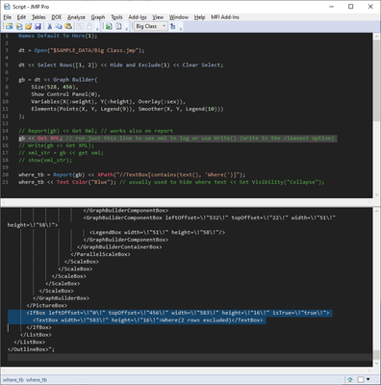Image resolution: width=381 pixels, height=385 pixels.
Task: Click the 'gb = dt << Graph Builder(' line
Action: (x=58, y=80)
